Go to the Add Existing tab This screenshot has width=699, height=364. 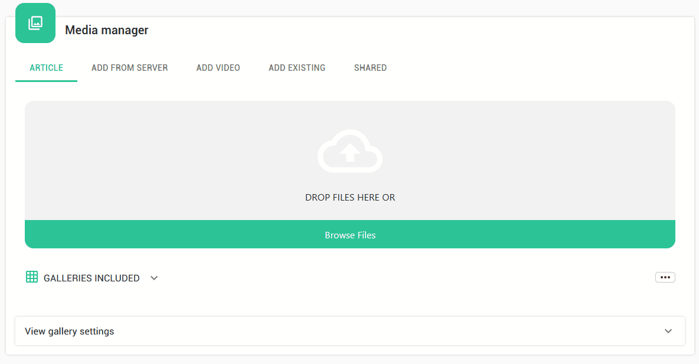point(296,68)
